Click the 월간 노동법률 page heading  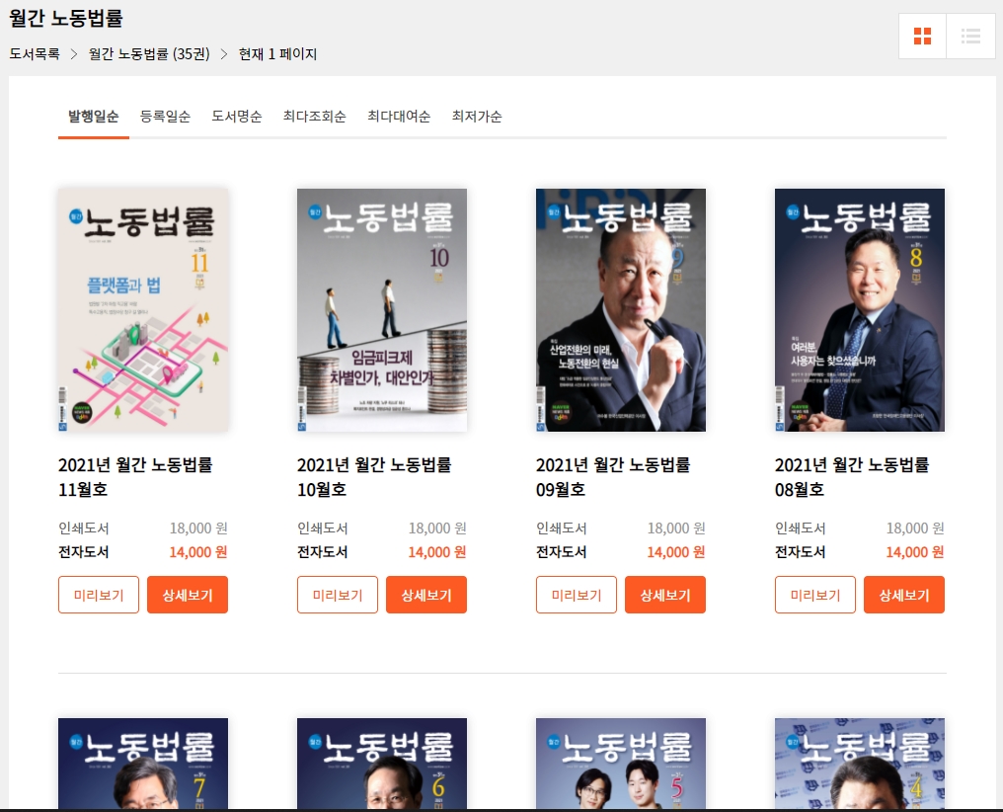tap(66, 18)
